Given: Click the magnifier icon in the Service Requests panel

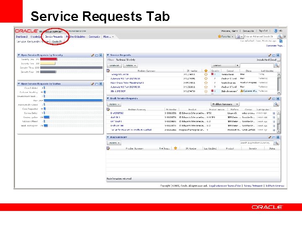Looking at the screenshot, I should click(277, 66).
